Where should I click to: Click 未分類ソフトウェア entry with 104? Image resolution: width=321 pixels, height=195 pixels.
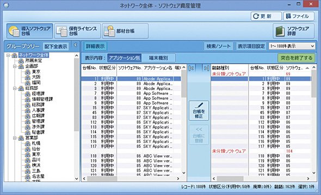coord(229,151)
